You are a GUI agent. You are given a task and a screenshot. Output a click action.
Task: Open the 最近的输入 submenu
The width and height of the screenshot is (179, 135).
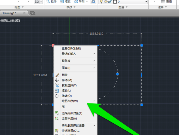coord(75,54)
